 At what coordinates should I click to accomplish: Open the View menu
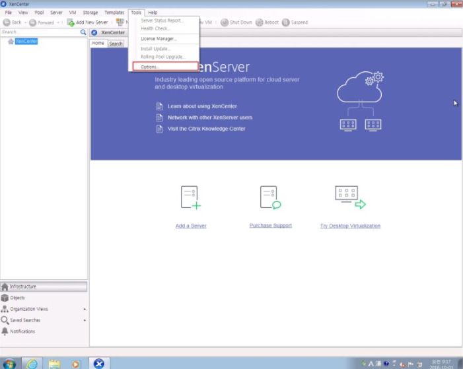click(x=23, y=13)
